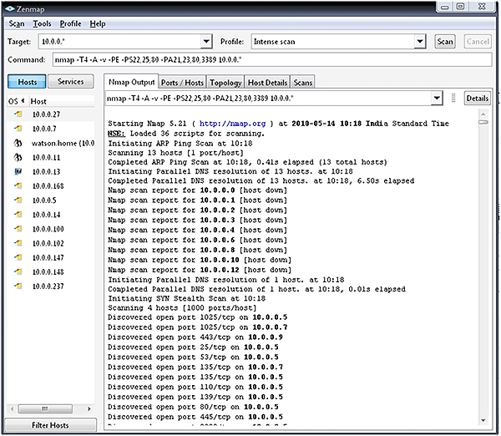
Task: Click 'Initiating SYN Stealth Scan' output line
Action: click(x=186, y=298)
